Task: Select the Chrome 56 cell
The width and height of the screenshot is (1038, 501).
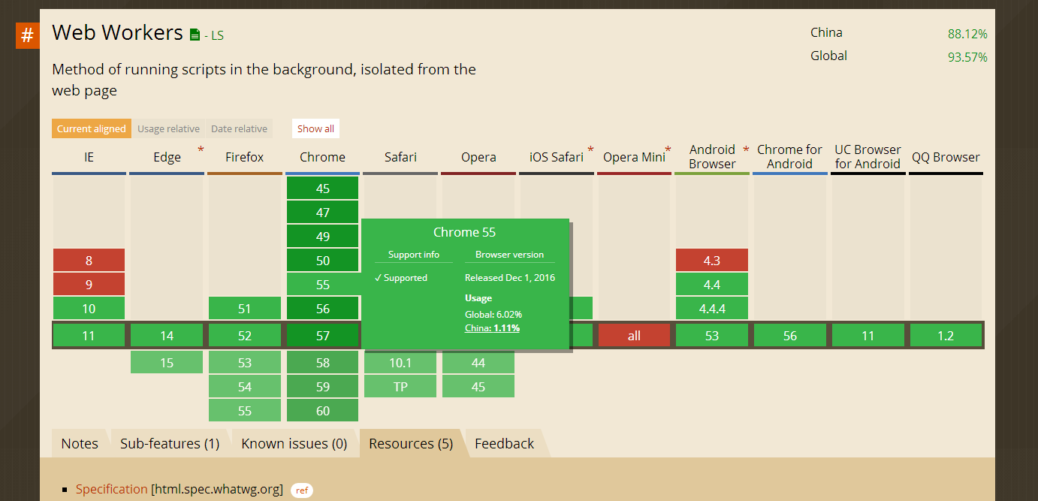Action: point(322,309)
